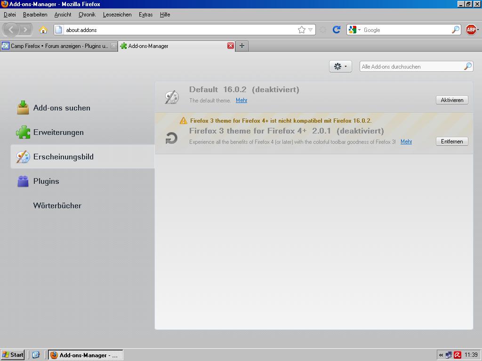Open the Extras menu

(x=146, y=15)
